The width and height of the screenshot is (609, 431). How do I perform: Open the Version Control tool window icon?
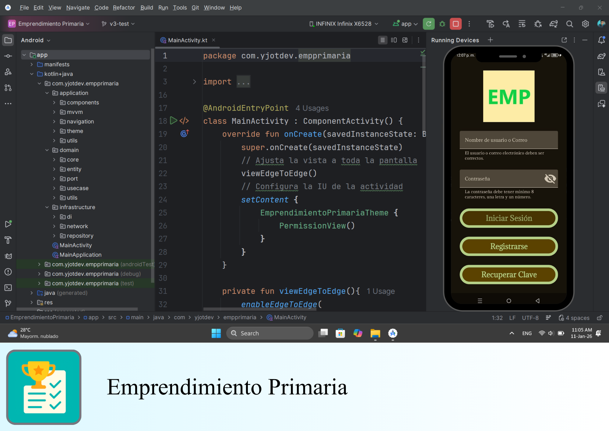click(8, 303)
